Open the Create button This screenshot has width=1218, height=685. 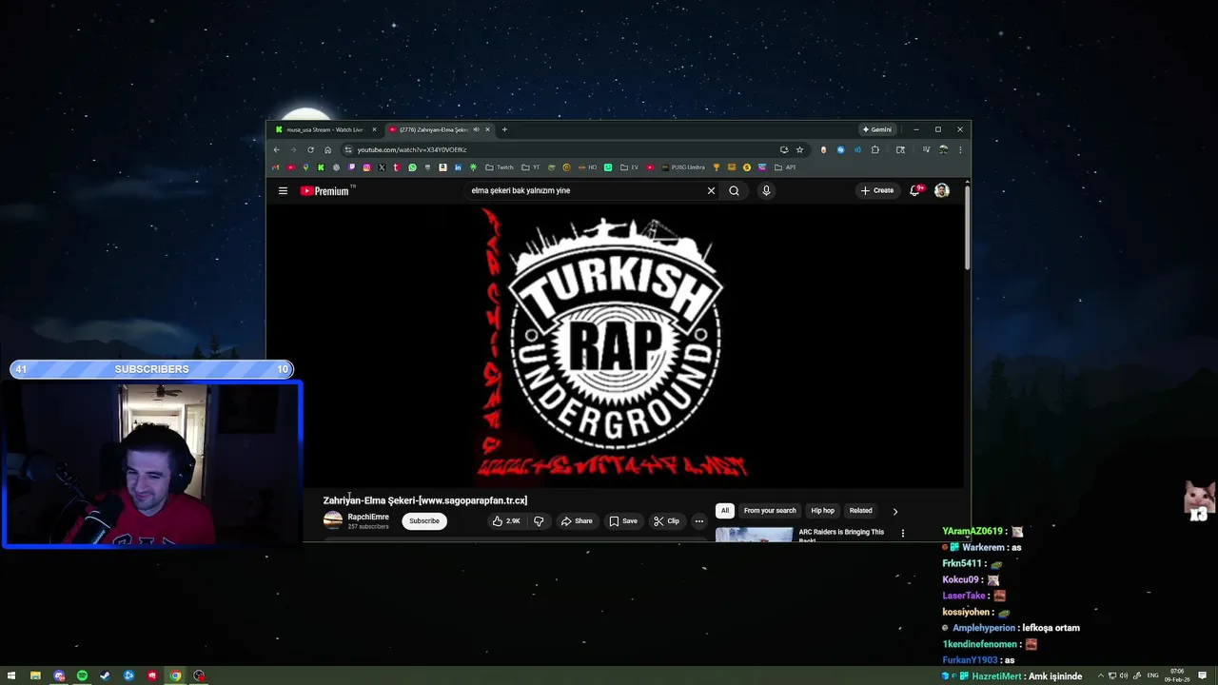tap(877, 191)
